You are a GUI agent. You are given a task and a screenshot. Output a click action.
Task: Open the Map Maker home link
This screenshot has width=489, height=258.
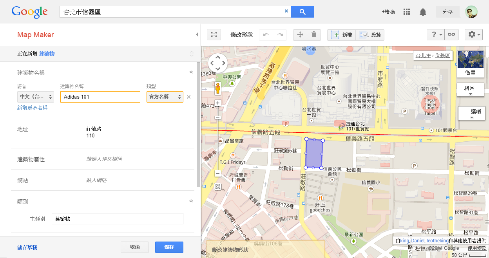(x=36, y=35)
